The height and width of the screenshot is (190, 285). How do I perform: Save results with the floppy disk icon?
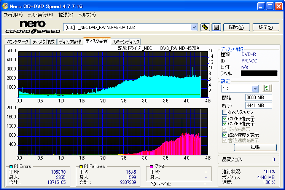216,27
